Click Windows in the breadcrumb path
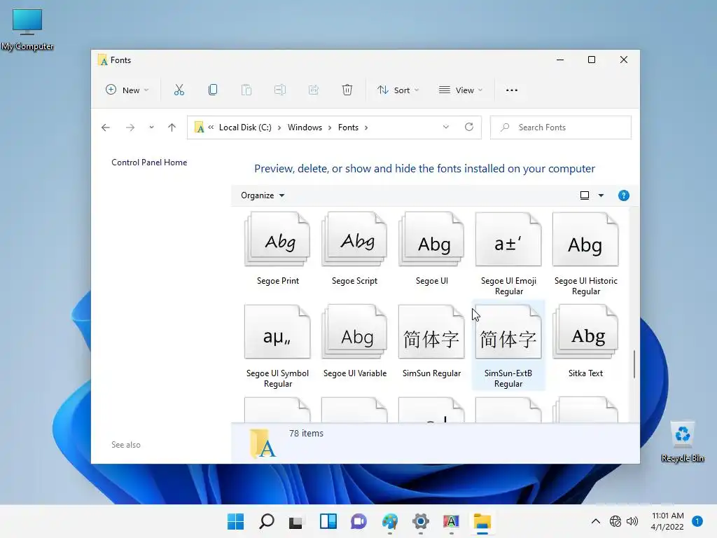 tap(305, 127)
